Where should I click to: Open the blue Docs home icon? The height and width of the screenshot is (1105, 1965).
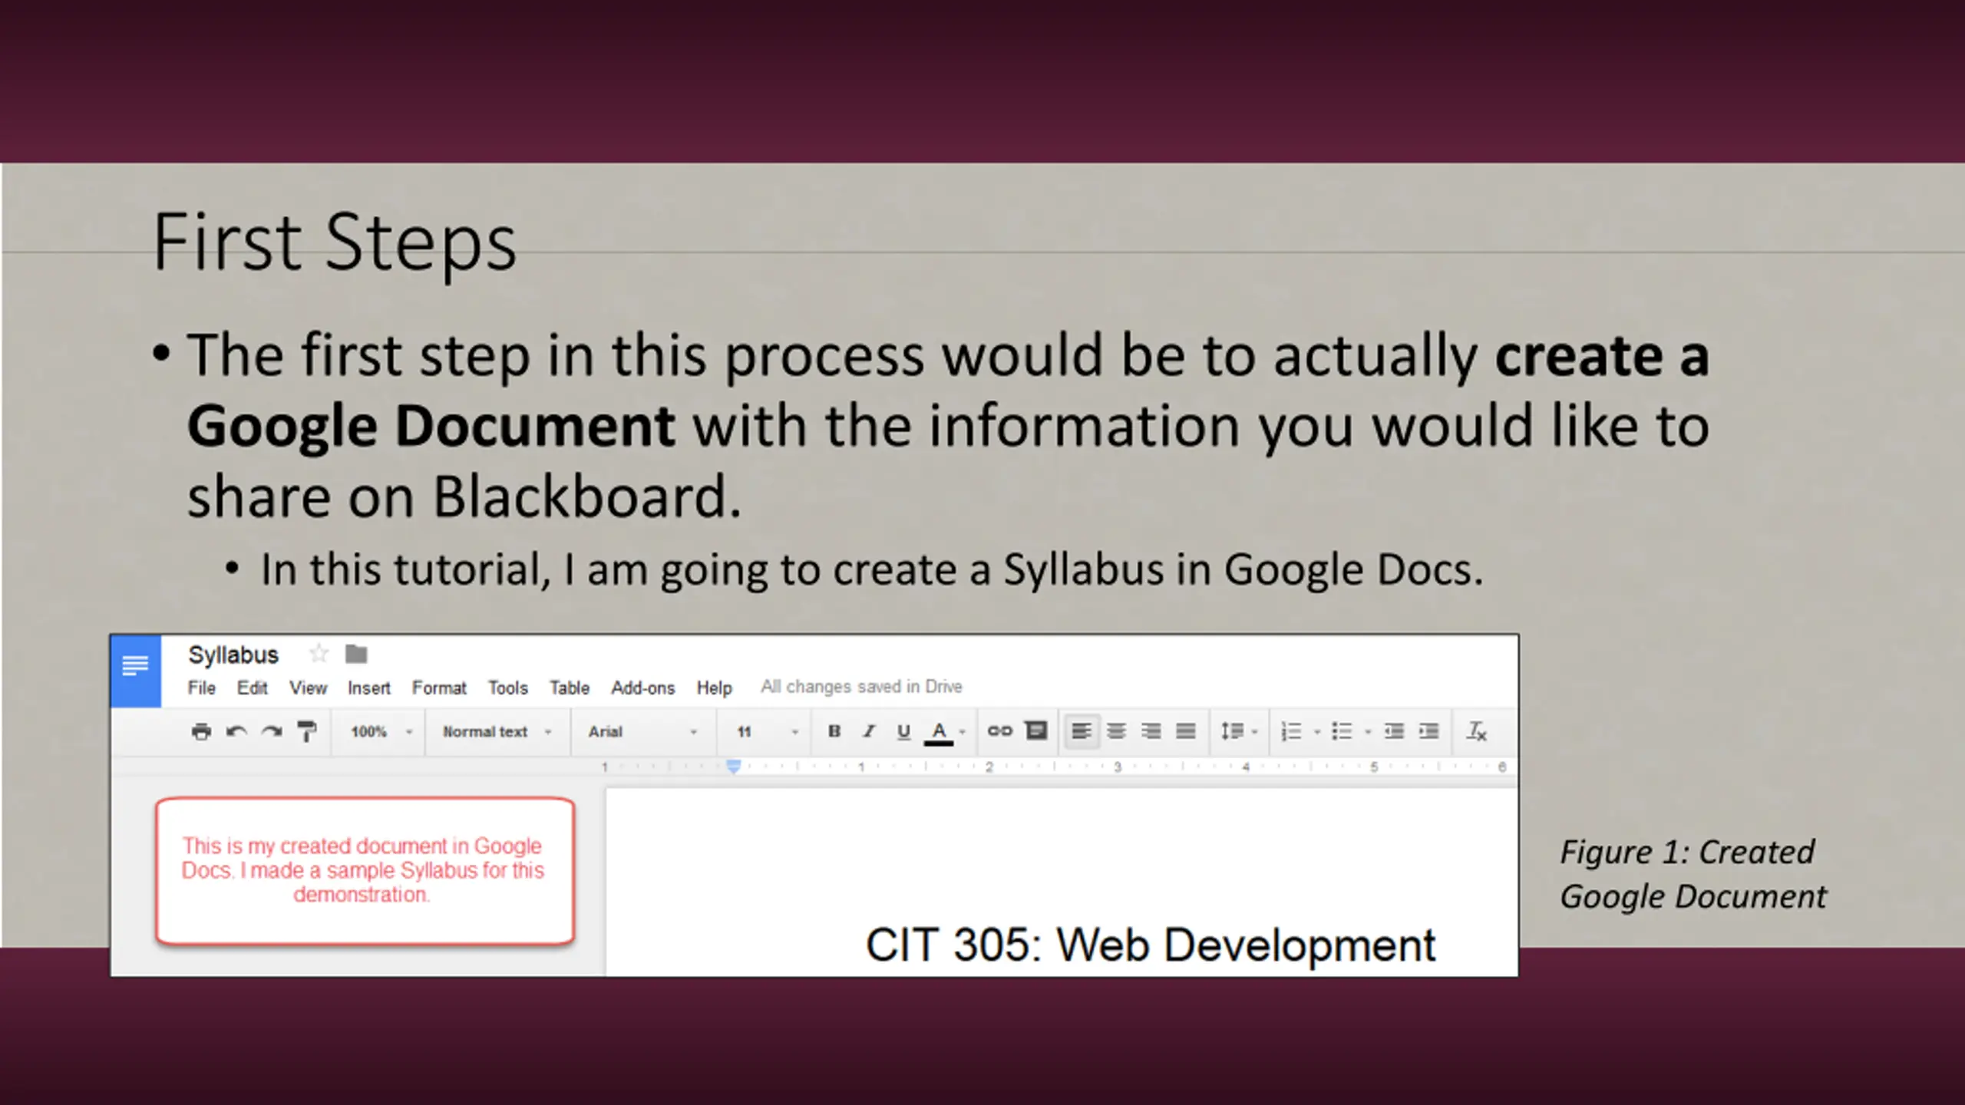(136, 670)
